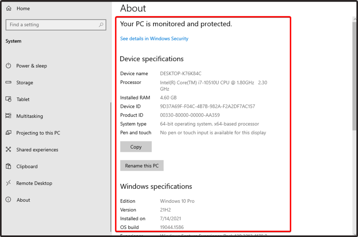Click the Power & sleep icon
This screenshot has width=358, height=237.
click(8, 66)
